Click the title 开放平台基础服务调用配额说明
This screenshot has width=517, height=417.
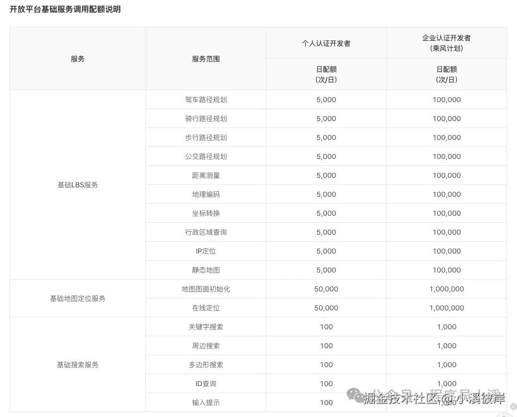64,9
